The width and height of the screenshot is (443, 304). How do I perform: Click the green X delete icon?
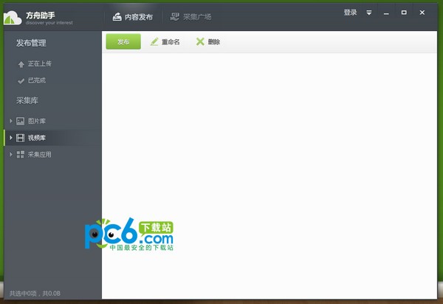(x=200, y=42)
